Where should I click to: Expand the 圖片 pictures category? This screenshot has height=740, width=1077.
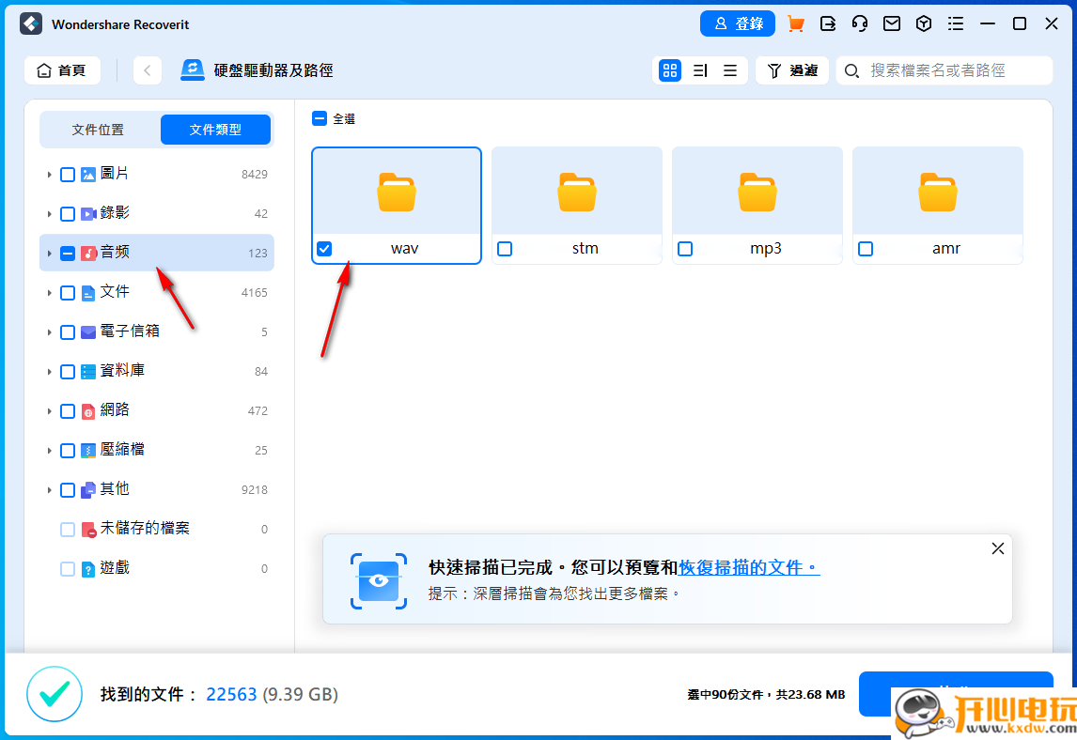click(x=49, y=174)
